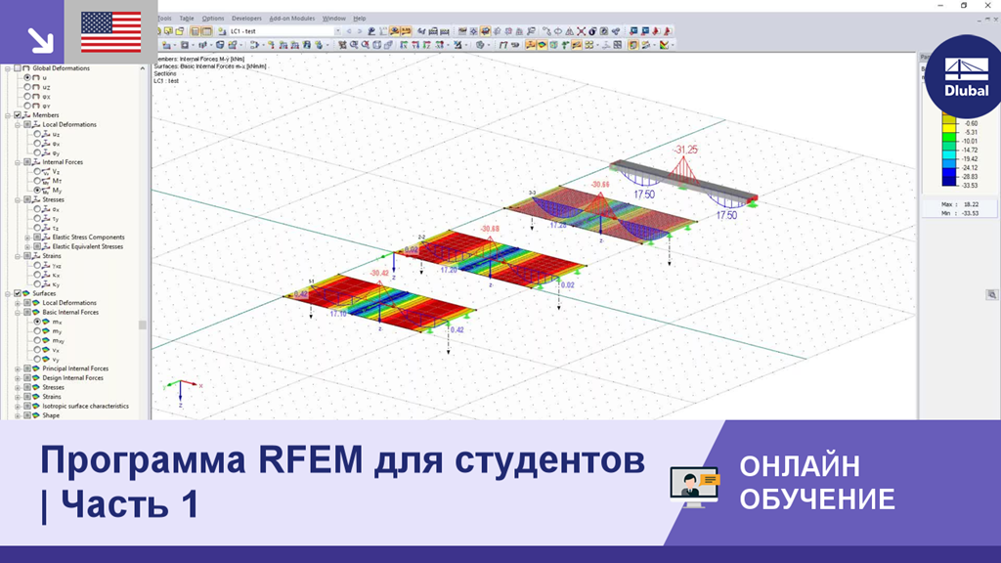Open the Window menu
Viewport: 1001px width, 563px height.
click(334, 19)
